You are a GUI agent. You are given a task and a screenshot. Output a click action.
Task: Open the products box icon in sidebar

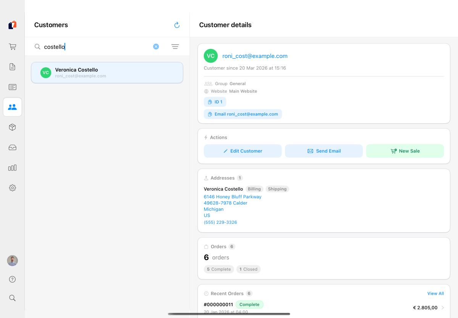click(x=12, y=127)
